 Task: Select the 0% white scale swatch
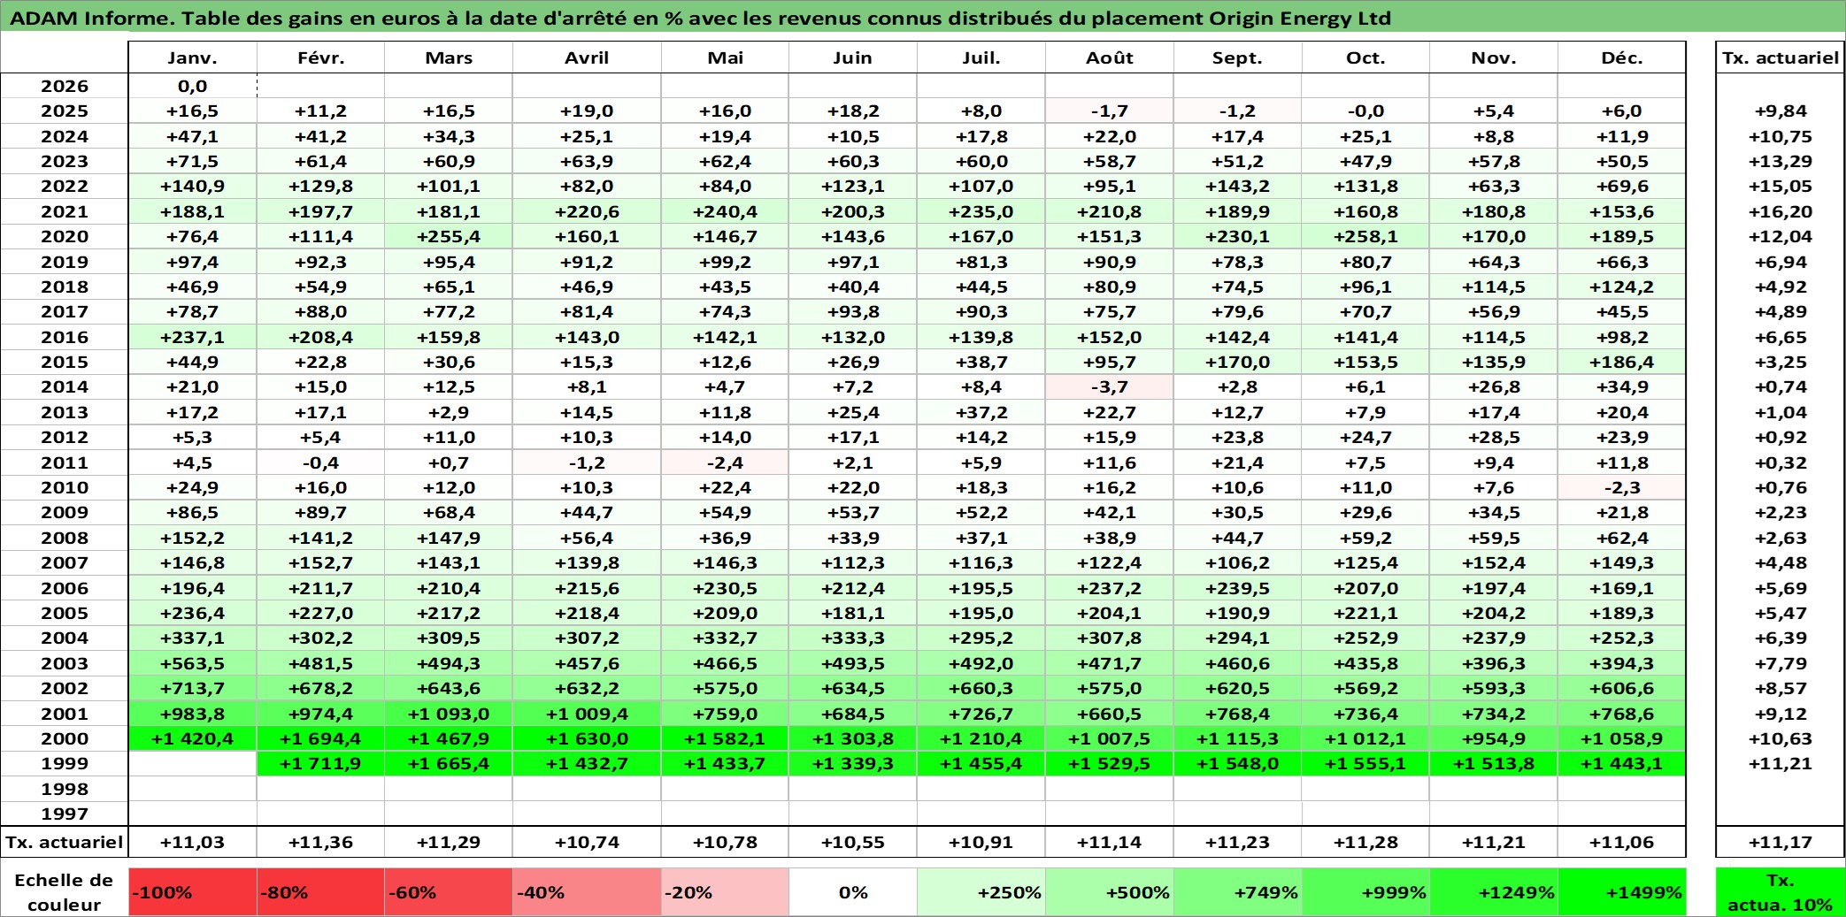pyautogui.click(x=853, y=892)
